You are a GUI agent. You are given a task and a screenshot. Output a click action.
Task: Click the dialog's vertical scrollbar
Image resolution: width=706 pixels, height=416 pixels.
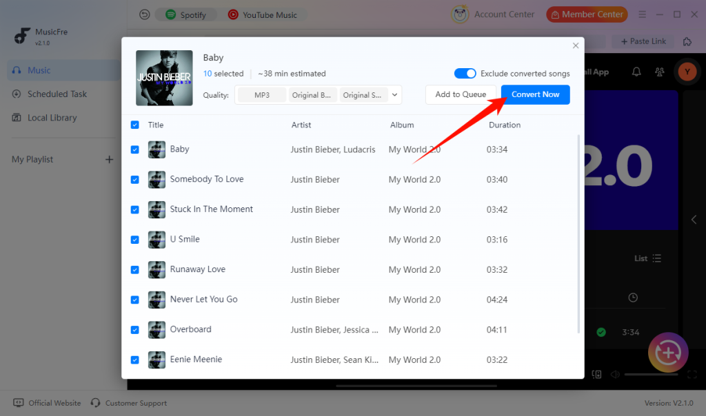pyautogui.click(x=578, y=234)
